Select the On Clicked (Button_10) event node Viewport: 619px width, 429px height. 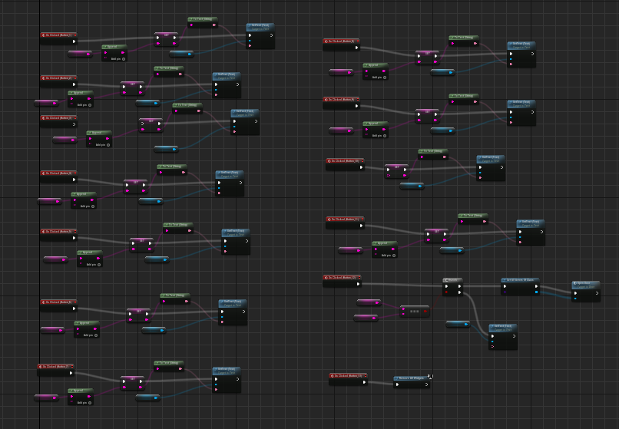coord(345,164)
